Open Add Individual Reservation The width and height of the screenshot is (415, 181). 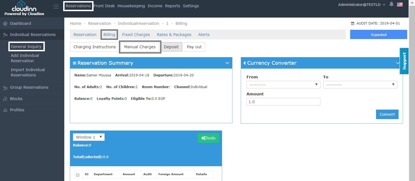(x=25, y=58)
